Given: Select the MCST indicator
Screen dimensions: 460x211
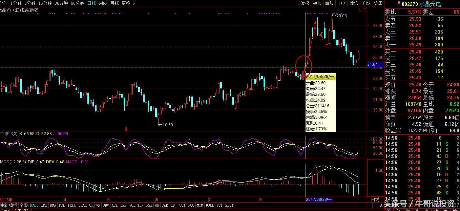Looking at the screenshot, I should tap(229, 205).
